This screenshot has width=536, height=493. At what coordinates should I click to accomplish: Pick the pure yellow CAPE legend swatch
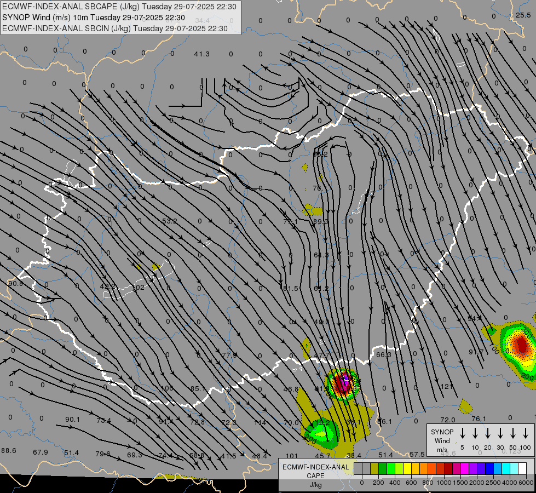[x=407, y=469]
